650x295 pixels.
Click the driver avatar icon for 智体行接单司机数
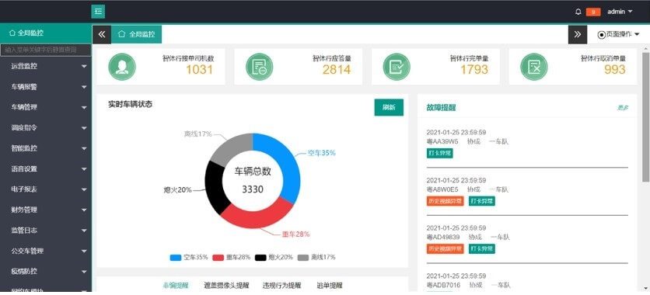(122, 67)
